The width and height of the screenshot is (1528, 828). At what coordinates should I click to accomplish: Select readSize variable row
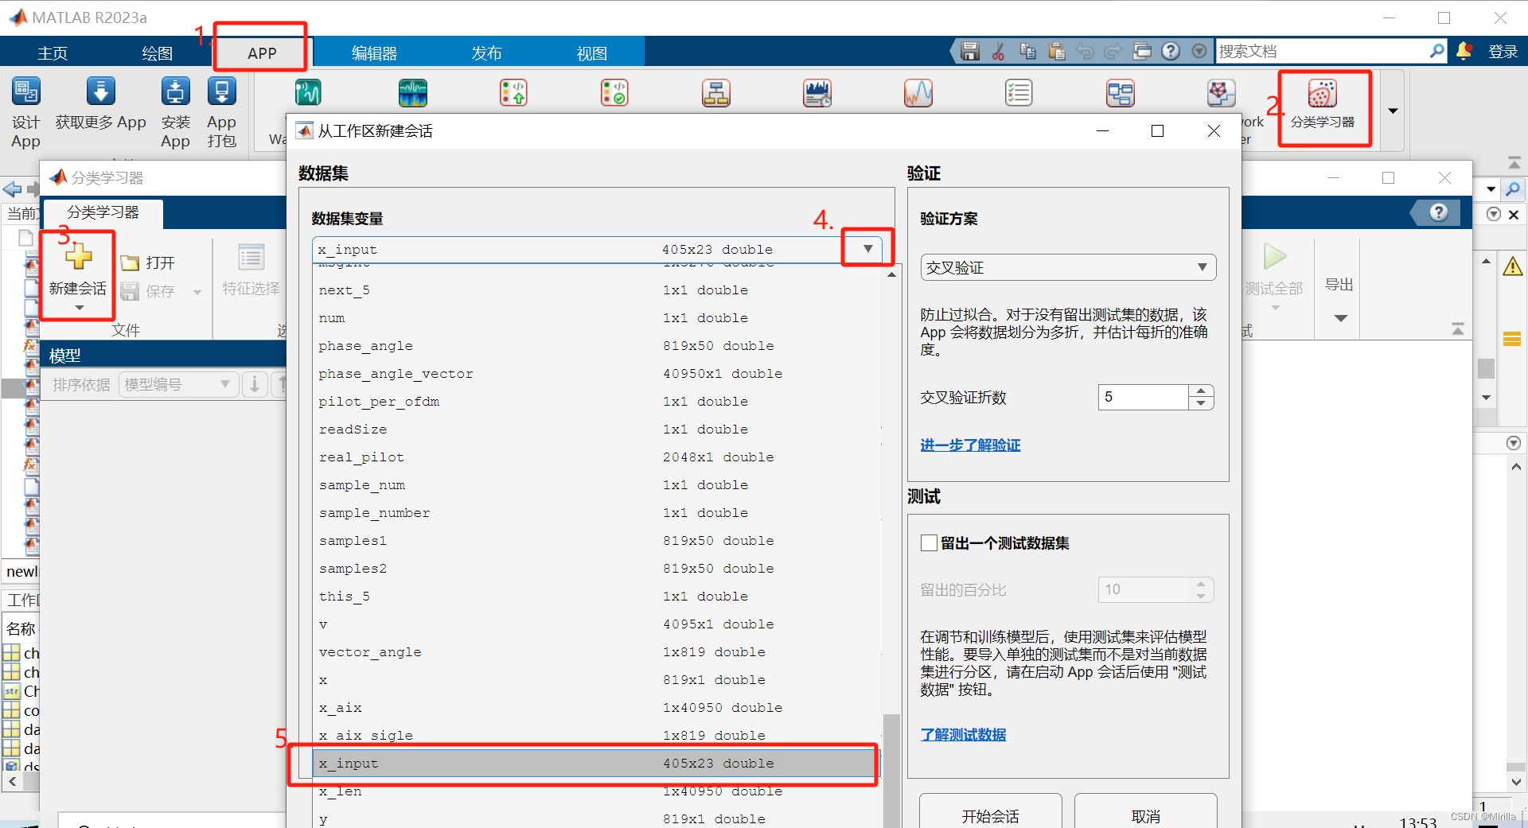coord(597,430)
